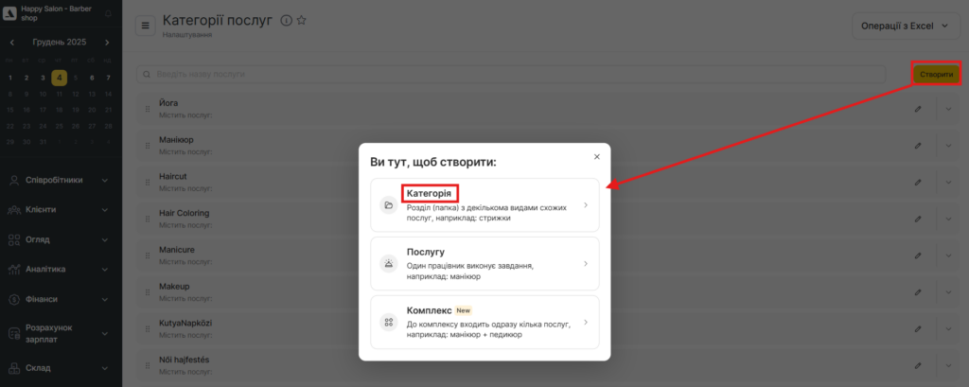Choose Послугу option in the dialog

coord(484,263)
